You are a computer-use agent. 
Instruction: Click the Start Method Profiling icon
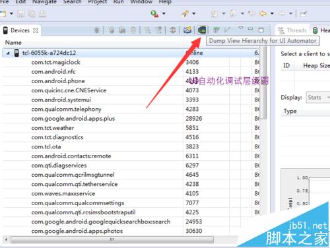click(158, 30)
